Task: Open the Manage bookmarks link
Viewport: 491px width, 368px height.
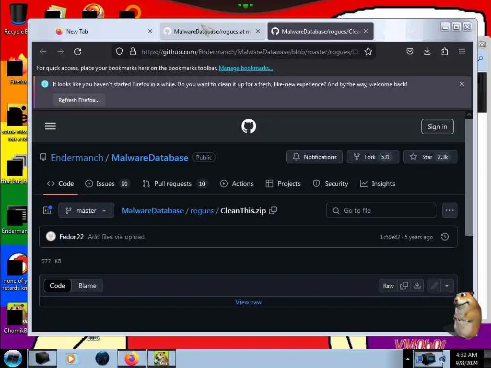Action: tap(246, 68)
